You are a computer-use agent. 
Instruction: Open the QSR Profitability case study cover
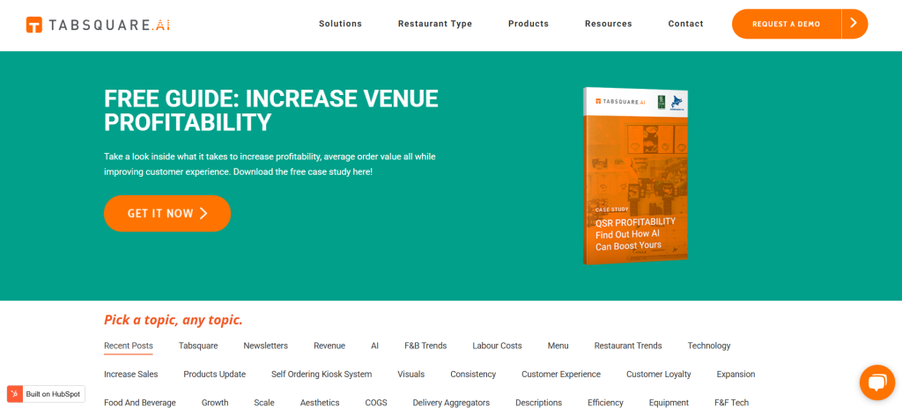[x=635, y=176]
